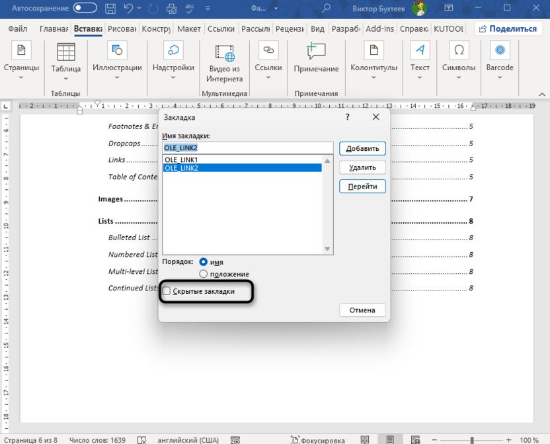Open the Файл menu
The image size is (550, 444).
click(x=17, y=28)
